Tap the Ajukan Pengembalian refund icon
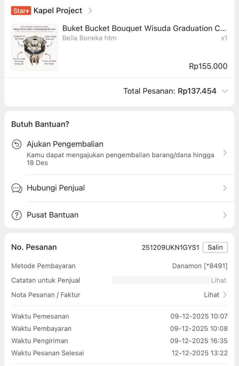The width and height of the screenshot is (239, 366). click(x=16, y=144)
